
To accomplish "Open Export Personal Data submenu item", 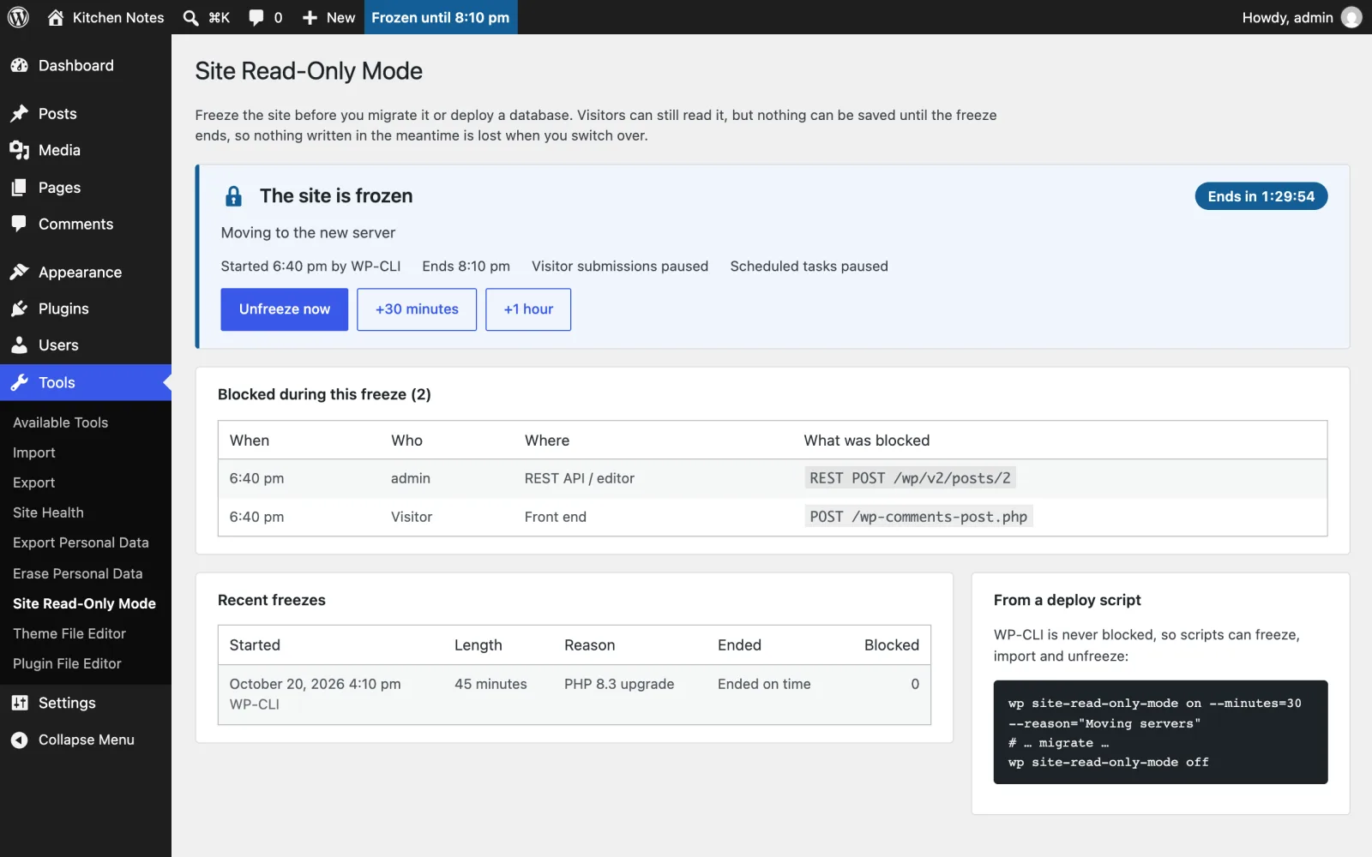I will click(x=81, y=542).
